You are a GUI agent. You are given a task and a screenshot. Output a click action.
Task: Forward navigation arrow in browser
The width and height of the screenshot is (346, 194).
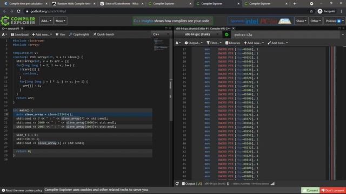click(11, 11)
